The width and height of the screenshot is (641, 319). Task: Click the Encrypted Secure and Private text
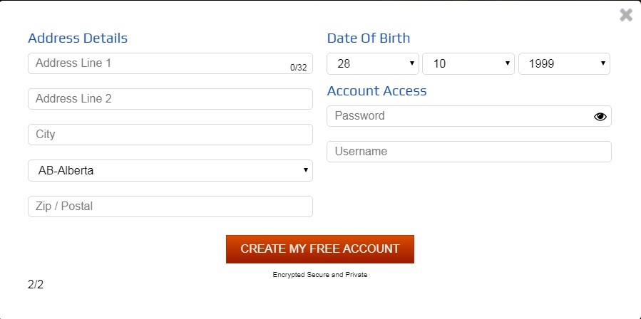click(x=319, y=275)
